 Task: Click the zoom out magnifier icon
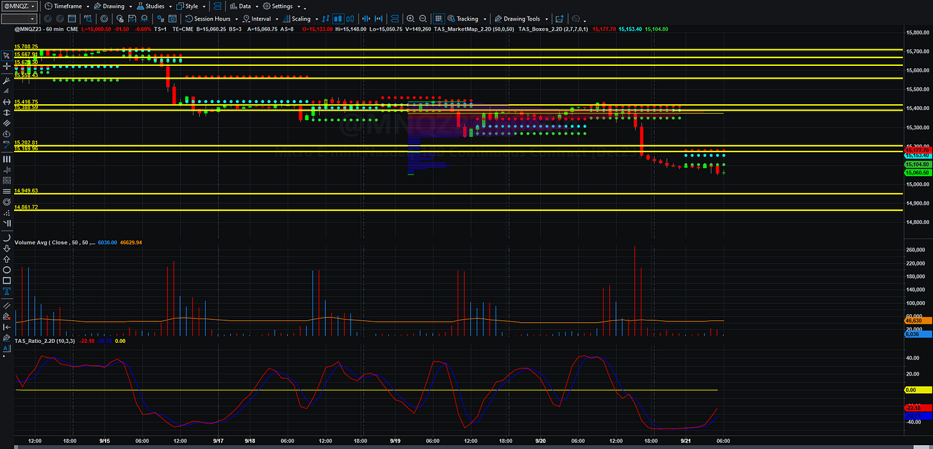click(x=424, y=19)
